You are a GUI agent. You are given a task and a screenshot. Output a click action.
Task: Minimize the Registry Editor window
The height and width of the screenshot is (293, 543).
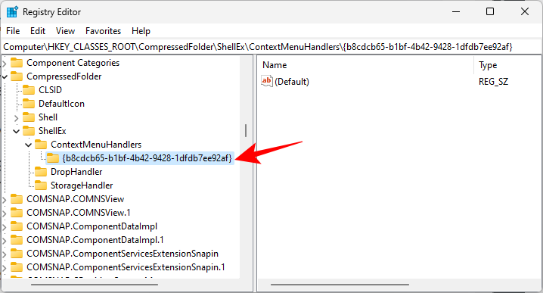456,12
